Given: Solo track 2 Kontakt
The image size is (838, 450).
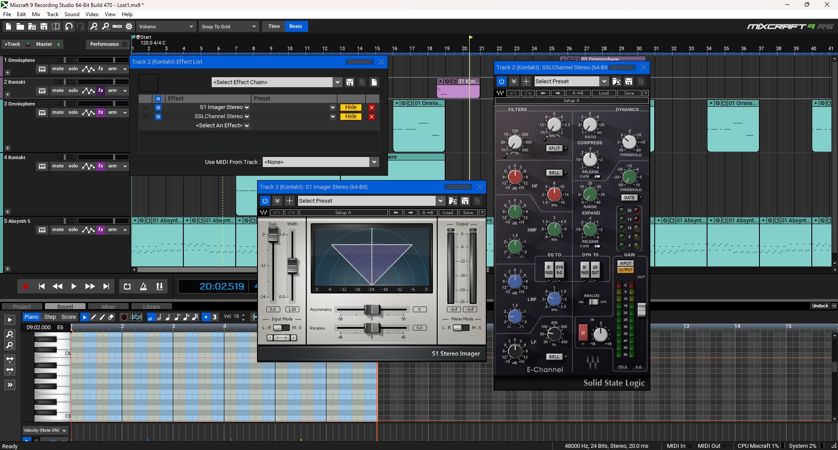Looking at the screenshot, I should pos(73,91).
